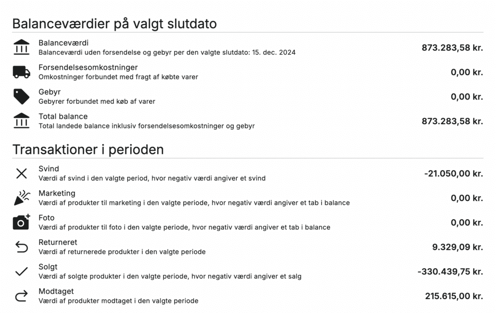Click the price tag Gebyr icon
Image resolution: width=496 pixels, height=313 pixels.
21,97
